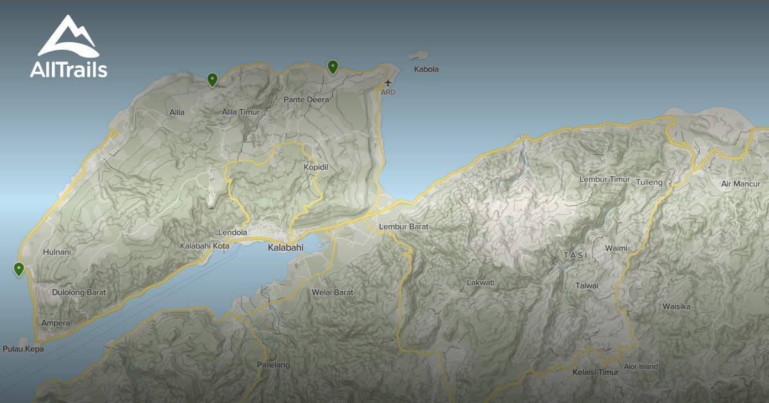The height and width of the screenshot is (403, 769).
Task: Click the Kalabahi city label
Action: click(x=286, y=248)
